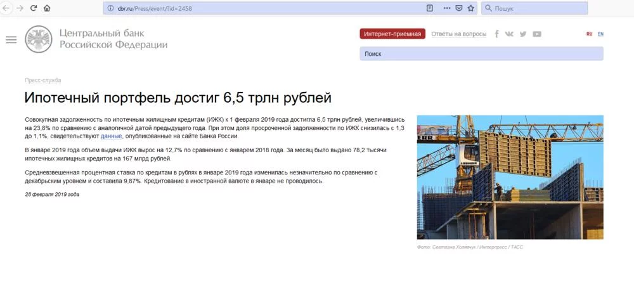Image resolution: width=634 pixels, height=286 pixels.
Task: Click the photo credit Фото: Светлана Холявчук
Action: click(x=469, y=247)
